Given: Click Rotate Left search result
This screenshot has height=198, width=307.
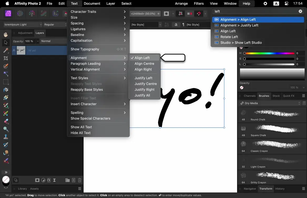Looking at the screenshot, I should coord(229,37).
